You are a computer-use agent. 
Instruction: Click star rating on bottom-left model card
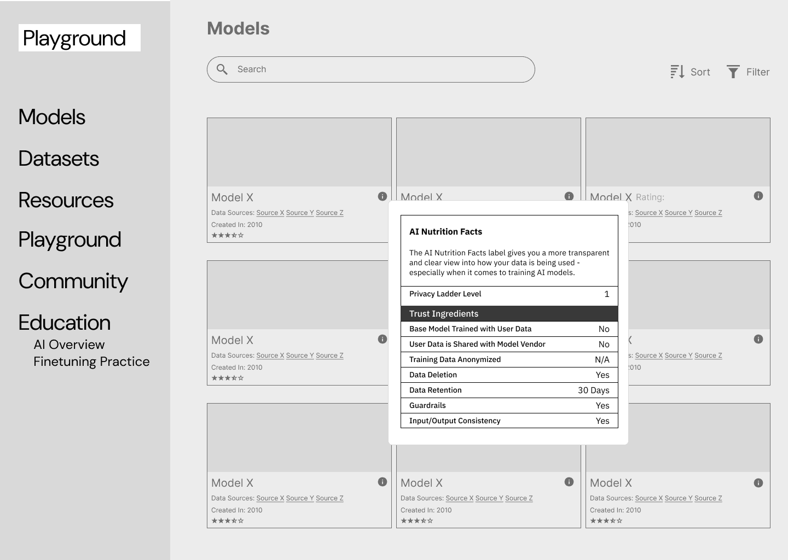228,521
